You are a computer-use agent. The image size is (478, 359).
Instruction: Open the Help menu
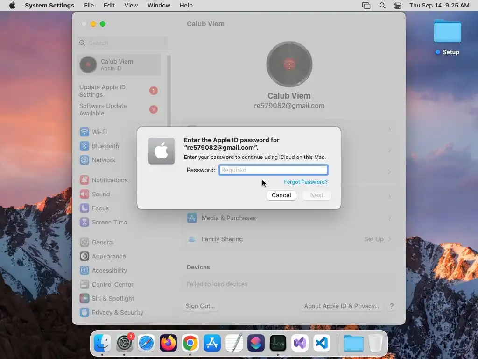(x=186, y=6)
